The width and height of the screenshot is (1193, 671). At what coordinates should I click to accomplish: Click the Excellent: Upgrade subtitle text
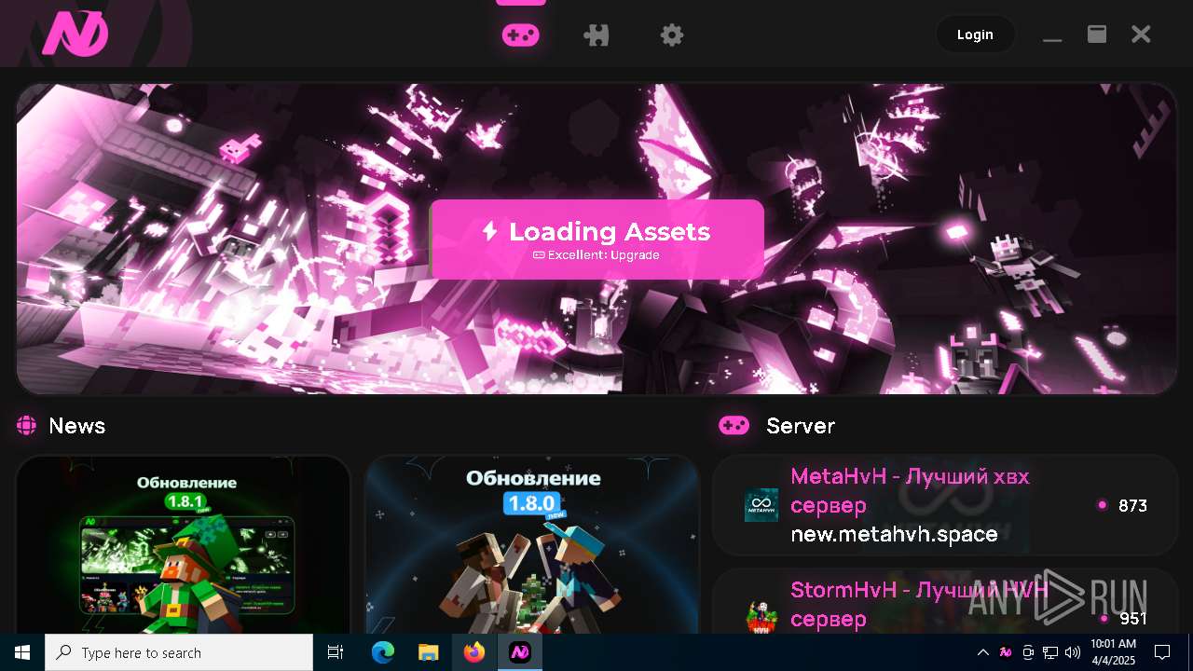point(596,255)
